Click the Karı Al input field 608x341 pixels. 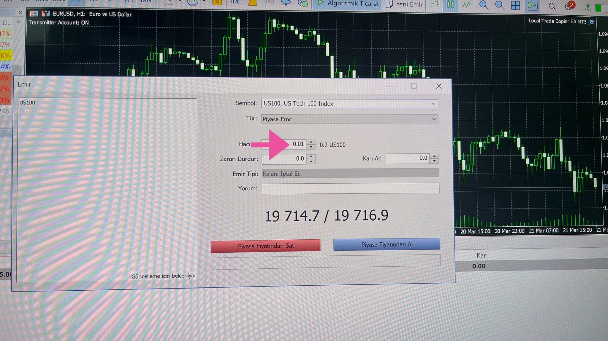click(408, 158)
